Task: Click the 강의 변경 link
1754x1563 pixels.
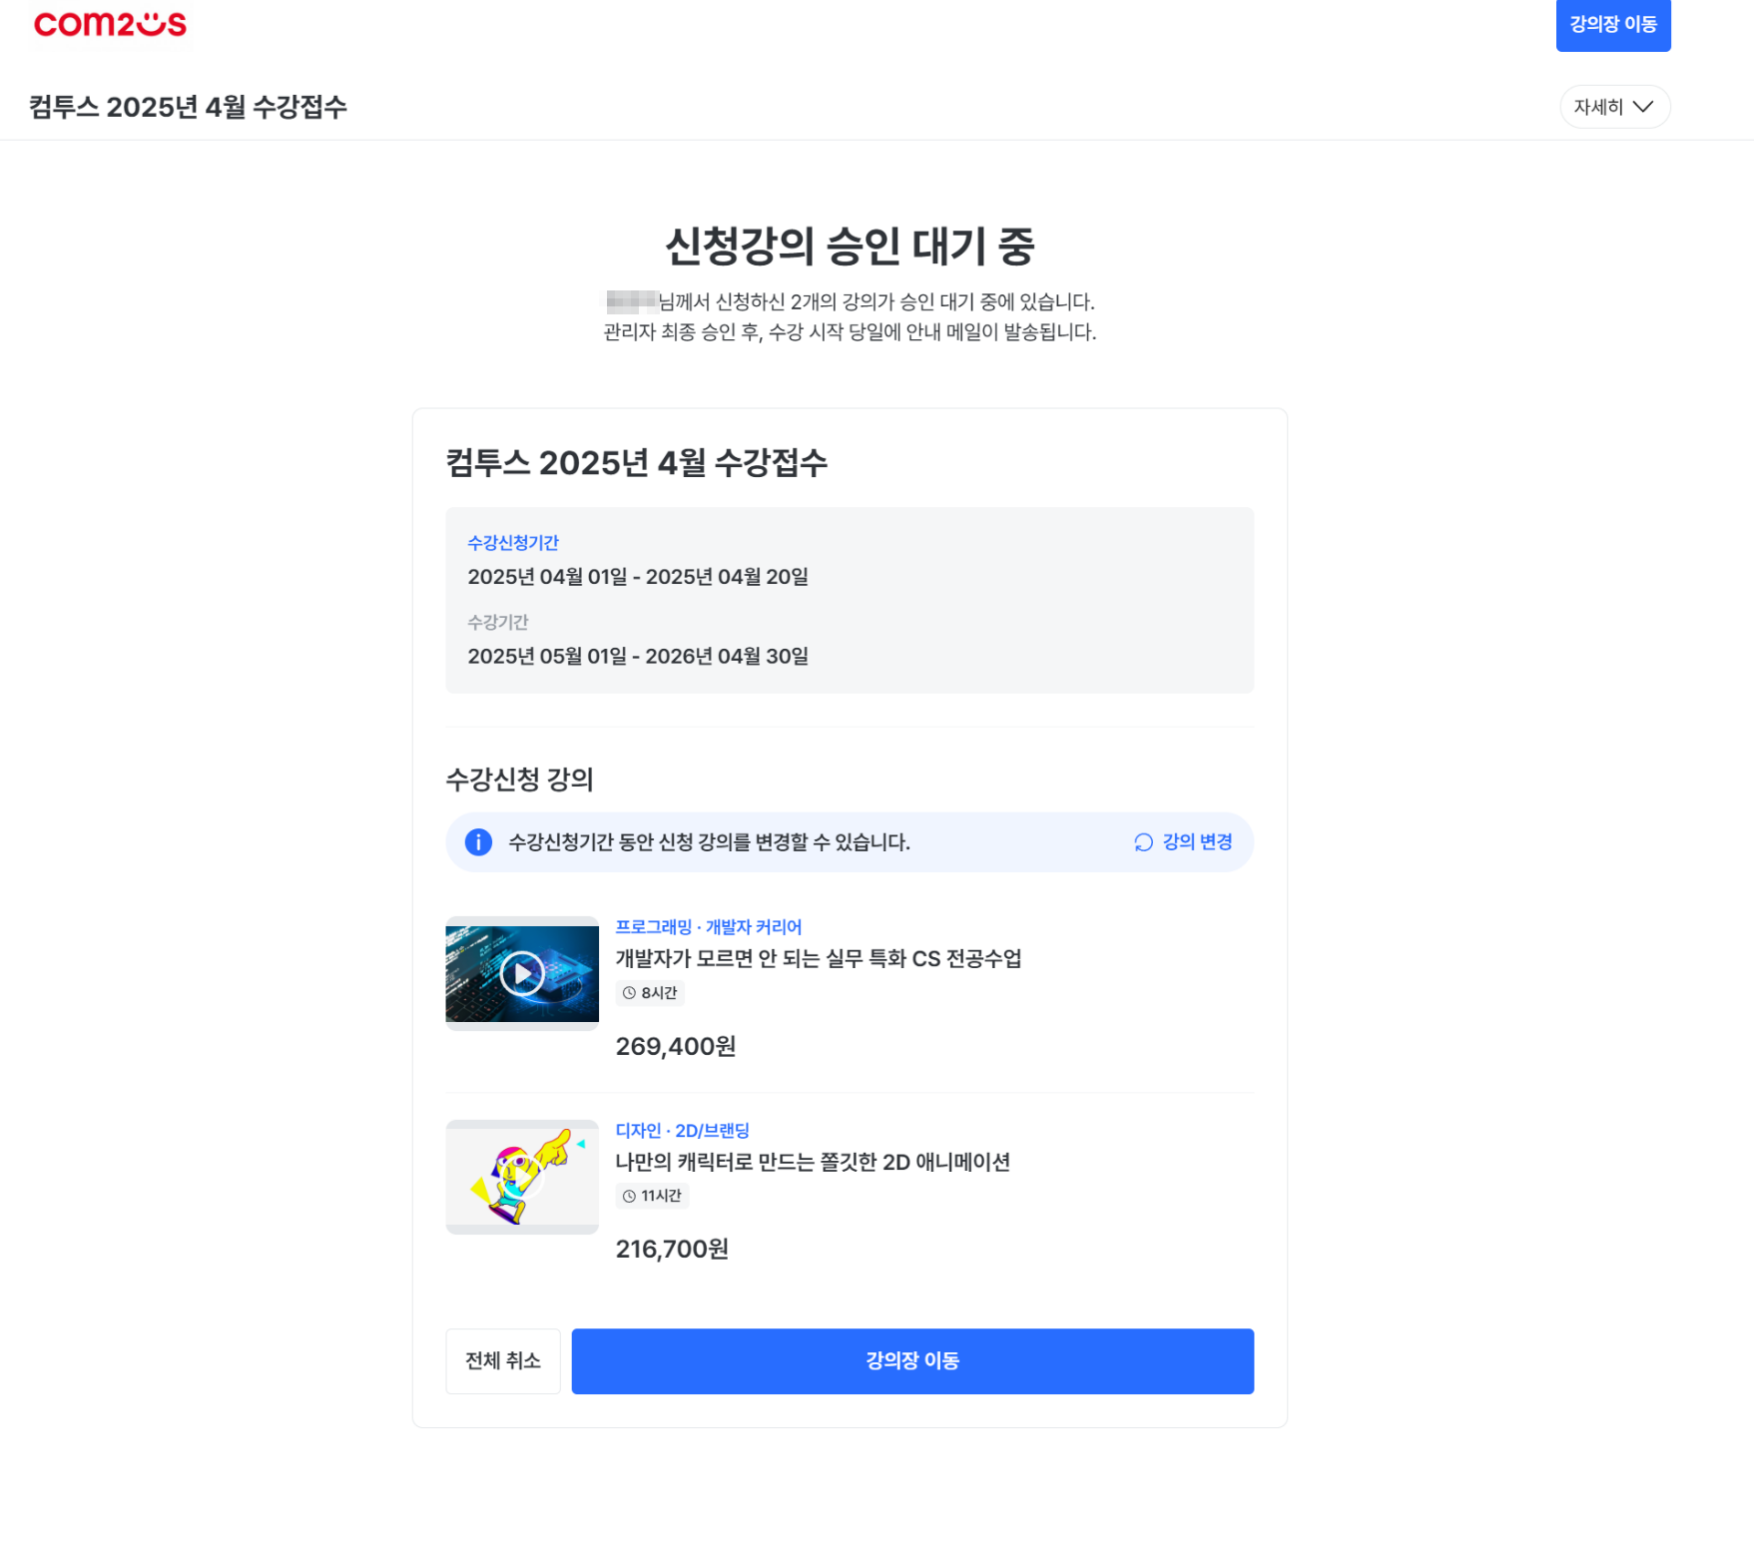Action: pos(1183,842)
